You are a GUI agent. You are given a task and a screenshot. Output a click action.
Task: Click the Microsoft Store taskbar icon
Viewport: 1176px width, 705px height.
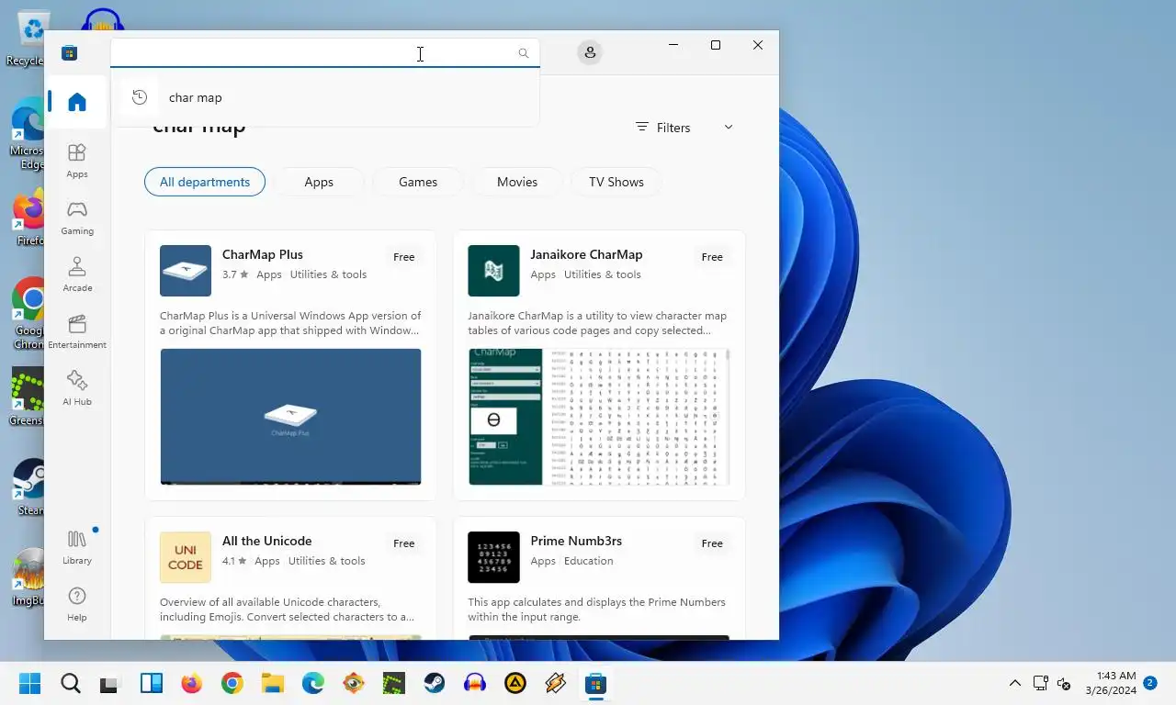pyautogui.click(x=596, y=683)
